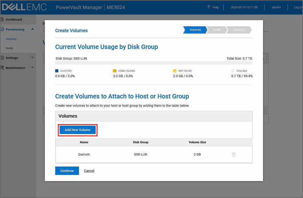
Task: Select the Quorum volume name cell
Action: (84, 154)
